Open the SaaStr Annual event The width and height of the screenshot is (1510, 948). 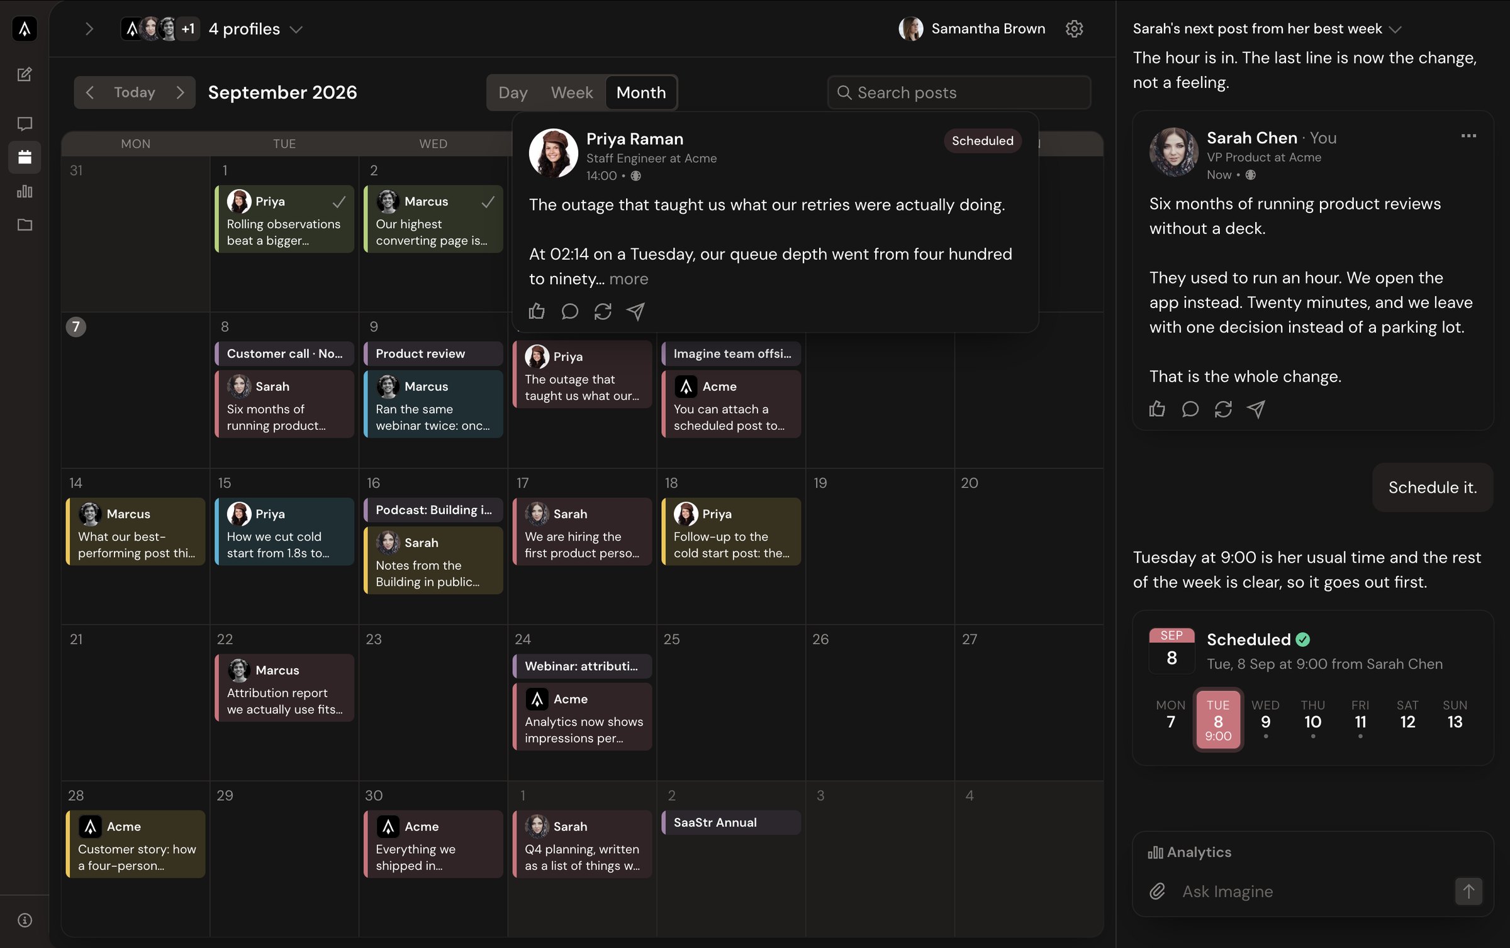[731, 822]
